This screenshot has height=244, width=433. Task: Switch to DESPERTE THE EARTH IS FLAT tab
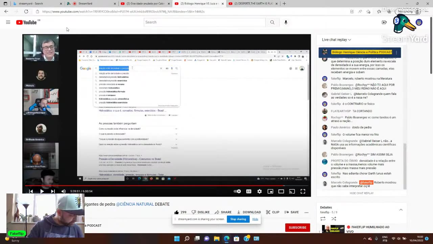point(253,4)
